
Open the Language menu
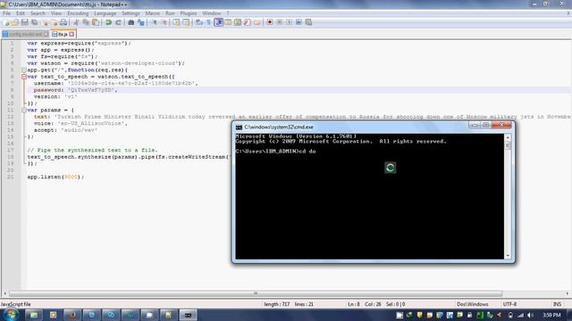tap(105, 13)
